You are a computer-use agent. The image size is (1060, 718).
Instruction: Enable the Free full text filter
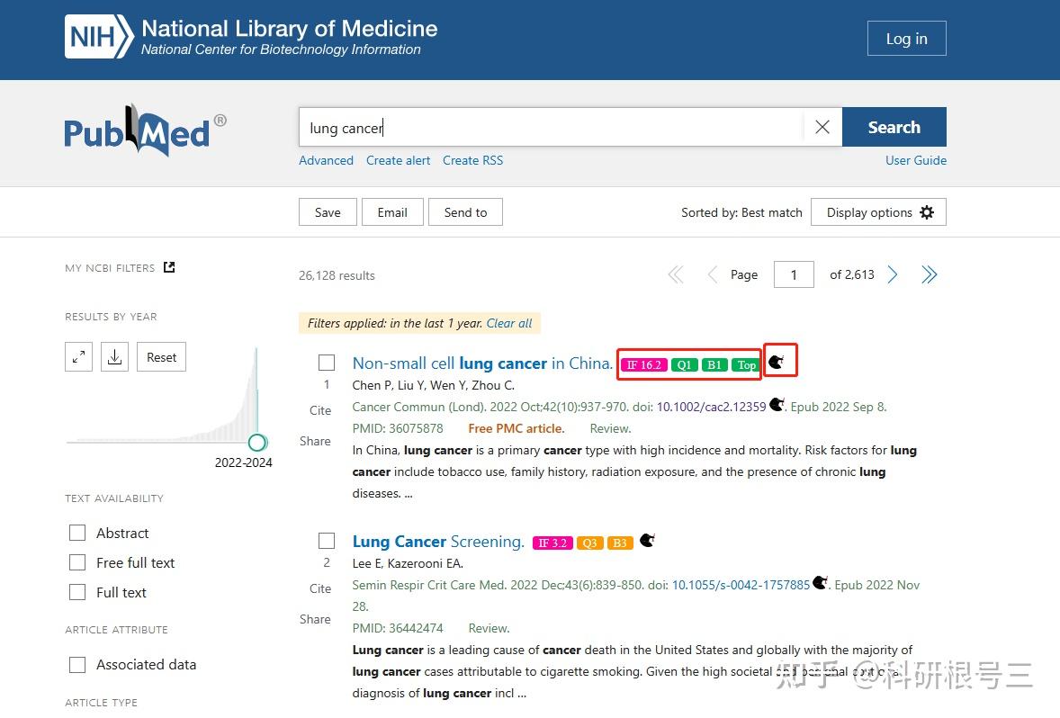click(77, 562)
